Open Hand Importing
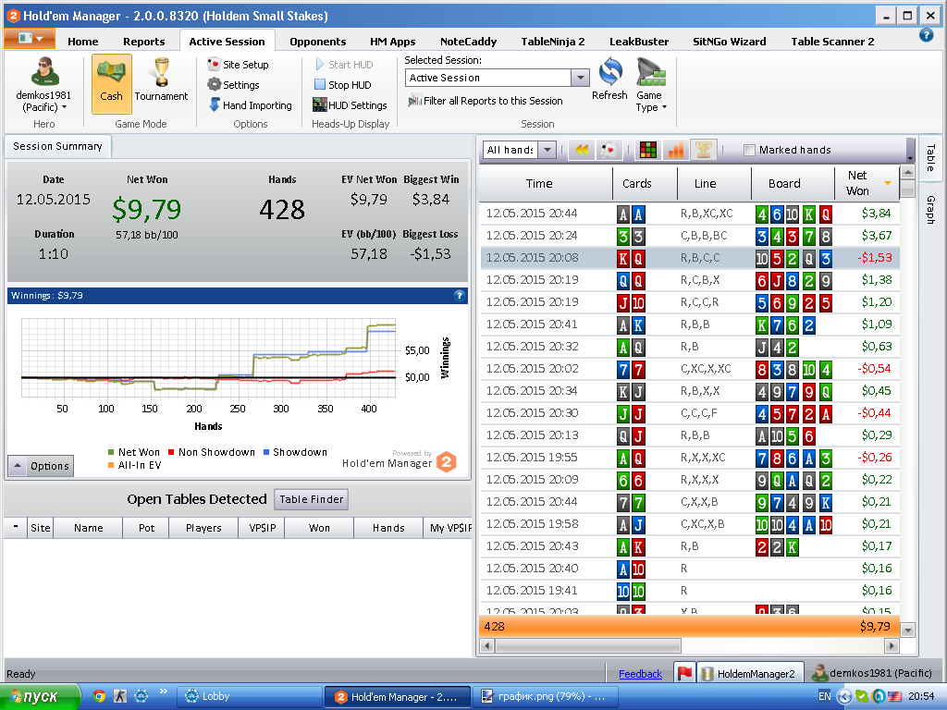This screenshot has height=710, width=947. 250,105
